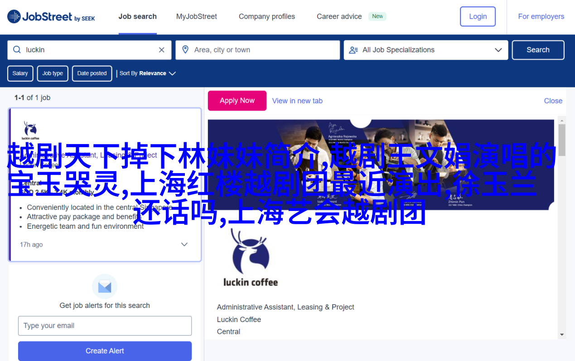
Task: Click Get job alerts for this search text
Action: pyautogui.click(x=105, y=306)
